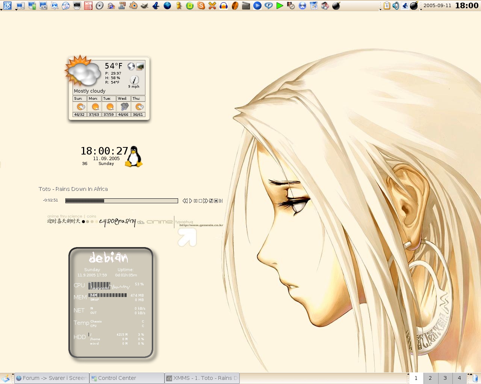
Task: Click the speaker volume tray icon
Action: (x=396, y=6)
